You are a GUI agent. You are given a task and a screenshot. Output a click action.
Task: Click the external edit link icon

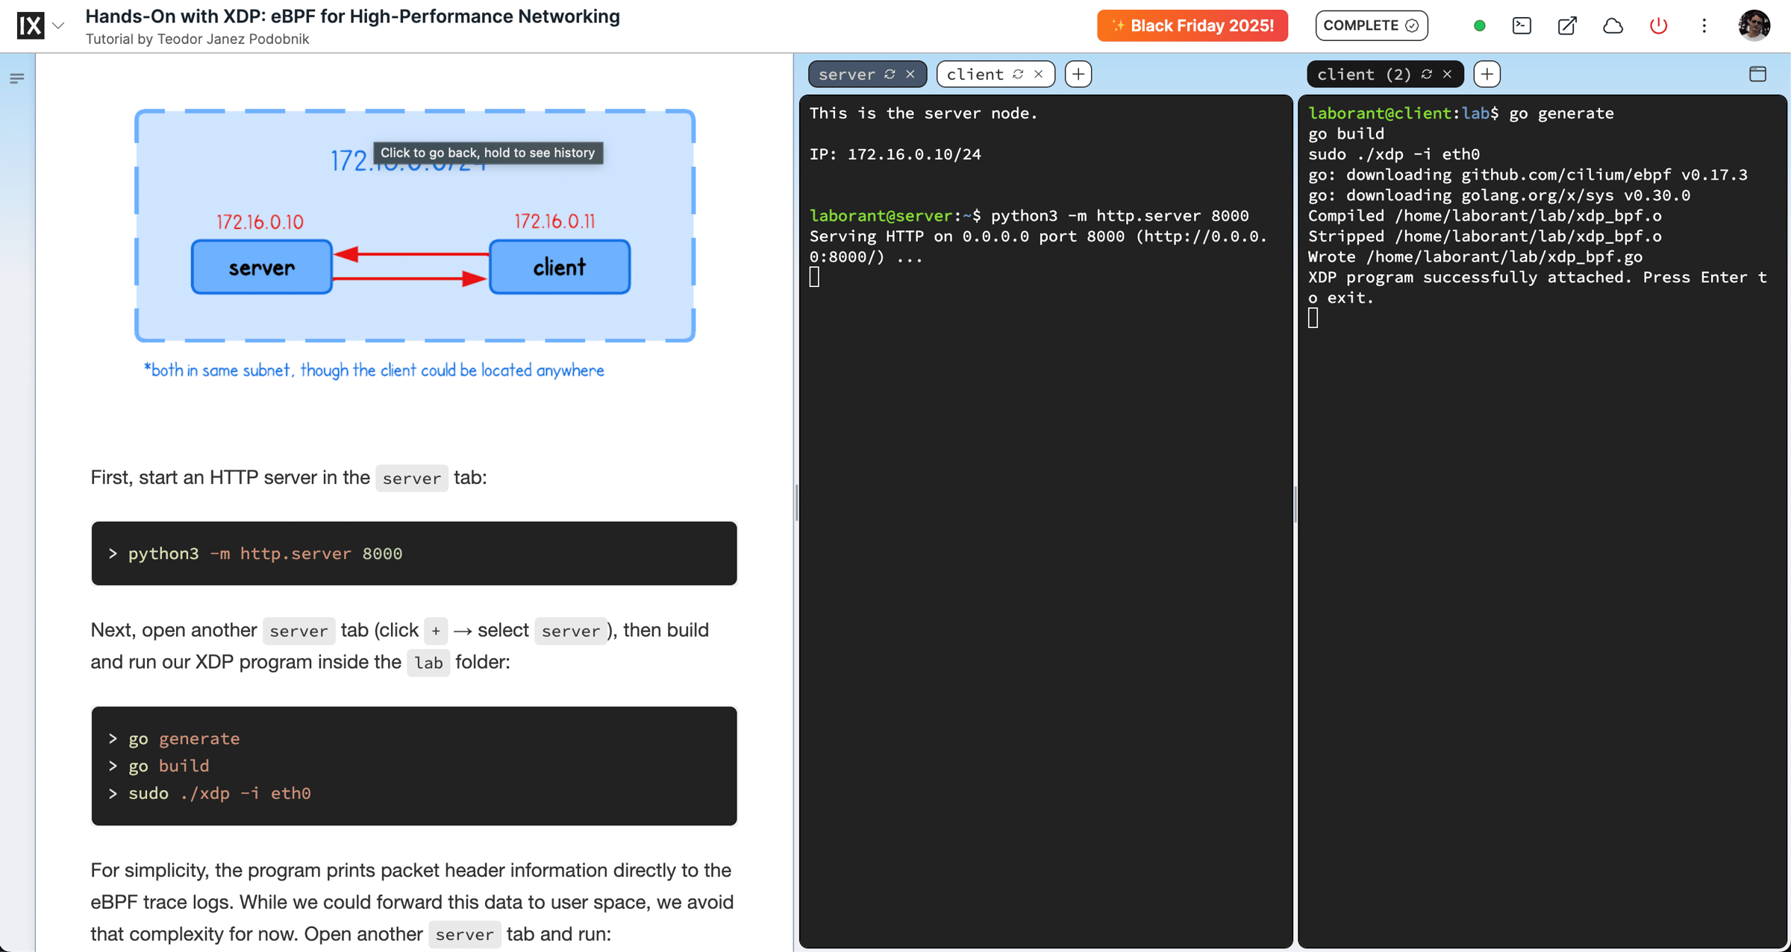1567,26
